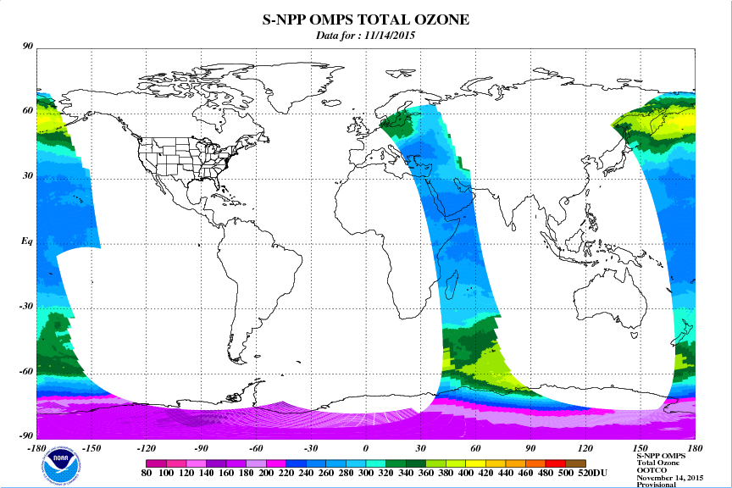Select the latitude axis label '60'

click(x=28, y=111)
